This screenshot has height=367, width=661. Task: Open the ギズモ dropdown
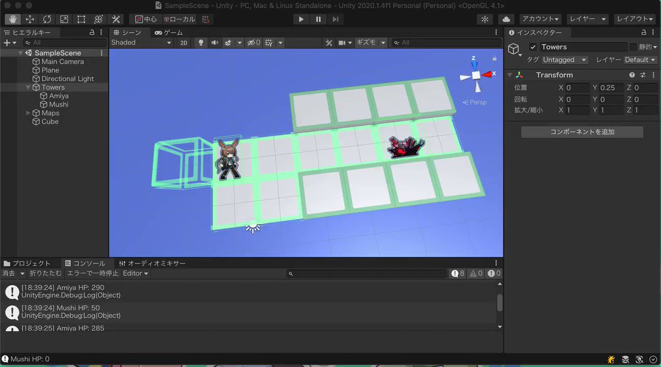coord(370,42)
